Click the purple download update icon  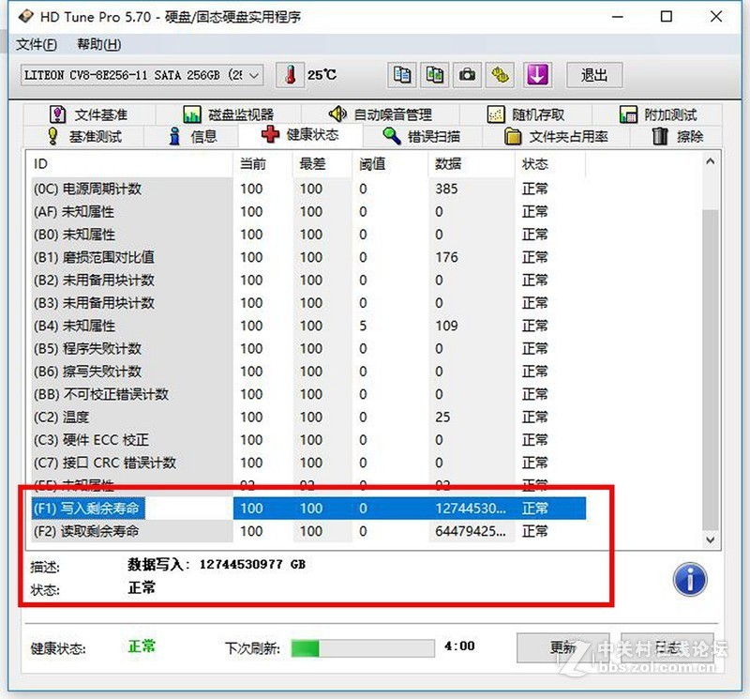point(536,75)
